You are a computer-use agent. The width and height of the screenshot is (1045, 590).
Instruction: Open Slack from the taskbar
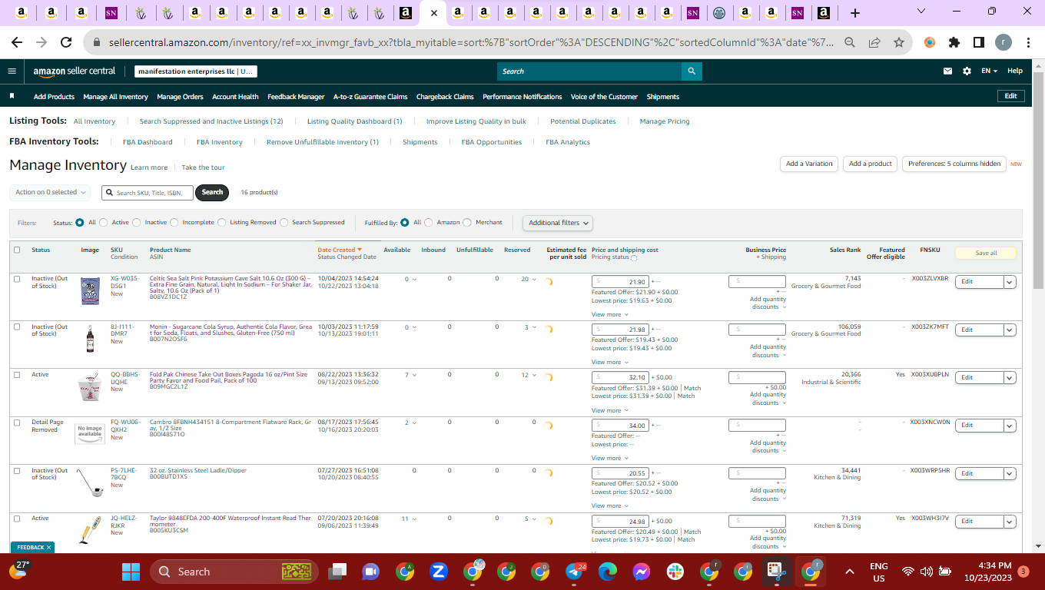(x=676, y=572)
